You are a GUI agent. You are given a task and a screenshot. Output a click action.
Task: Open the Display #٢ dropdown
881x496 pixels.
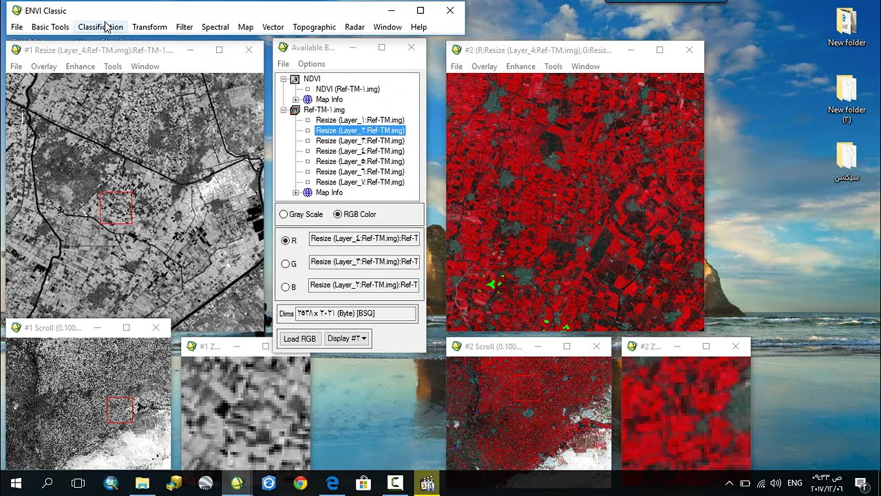pos(347,338)
